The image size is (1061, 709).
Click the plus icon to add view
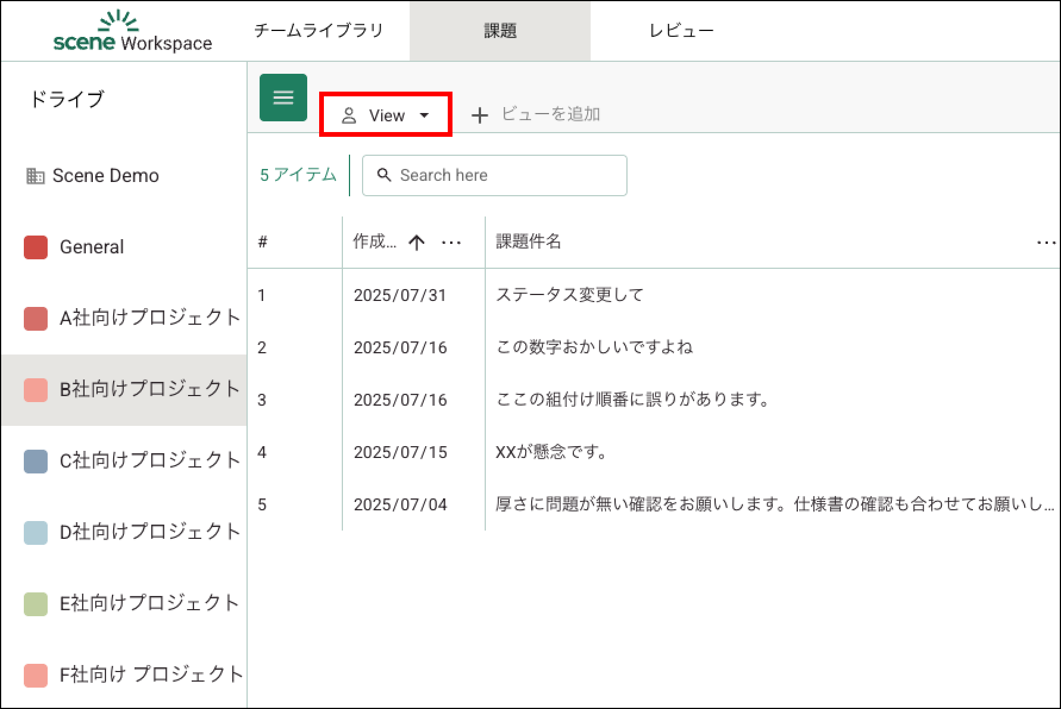479,115
